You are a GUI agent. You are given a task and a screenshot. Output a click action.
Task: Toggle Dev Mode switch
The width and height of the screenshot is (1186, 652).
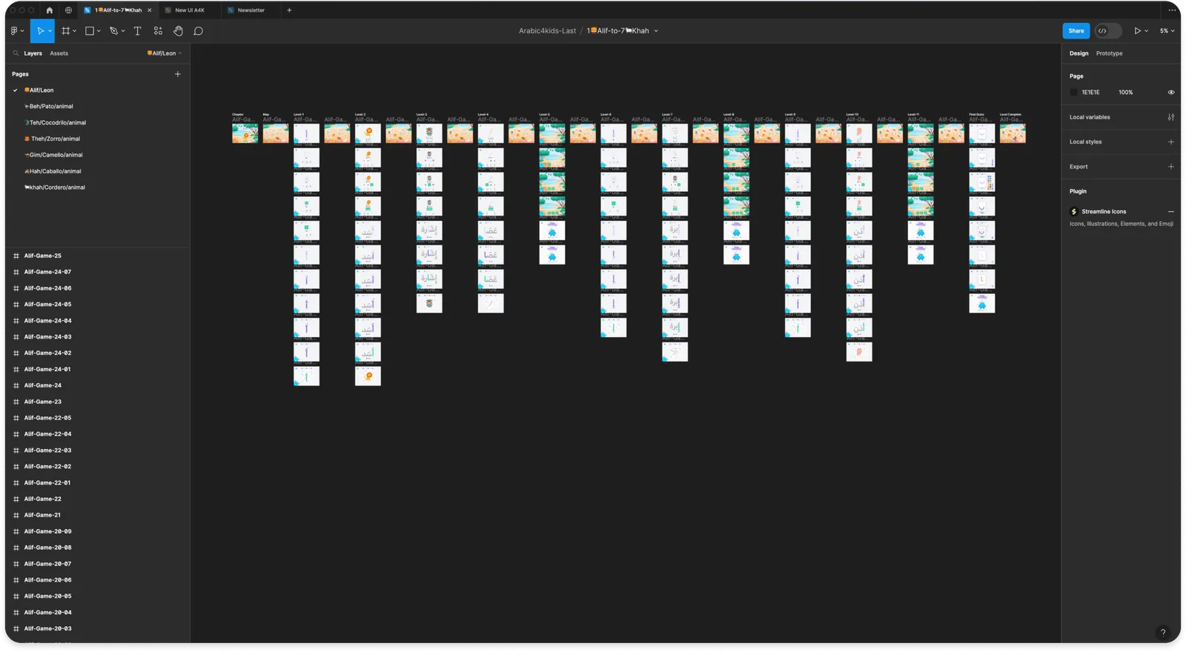point(1107,31)
